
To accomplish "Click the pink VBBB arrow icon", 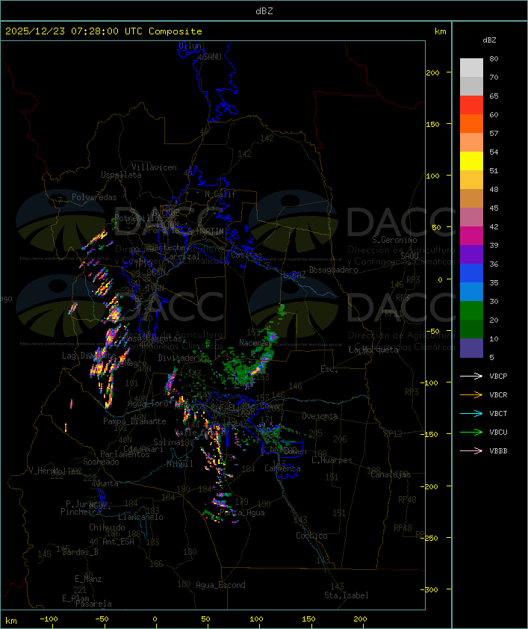I will tap(471, 451).
